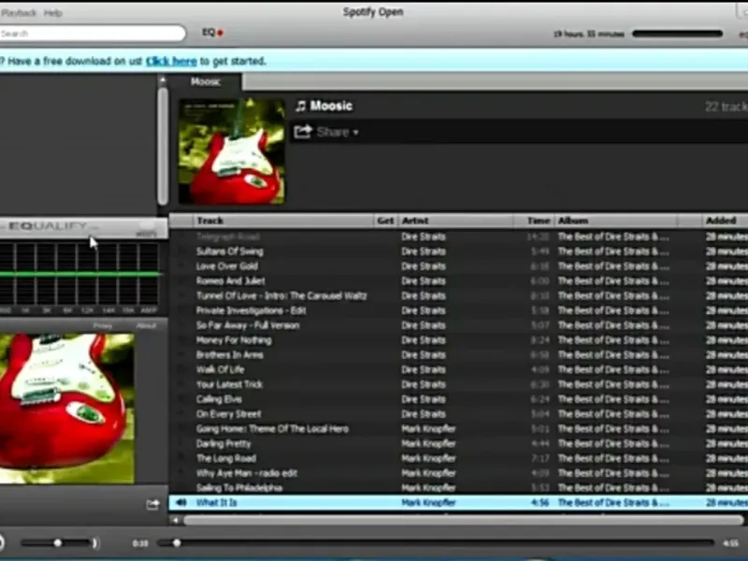
Task: Adjust the 1K equalizer band
Action: pos(25,274)
